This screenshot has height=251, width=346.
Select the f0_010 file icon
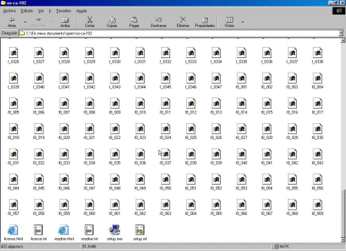pyautogui.click(x=140, y=104)
